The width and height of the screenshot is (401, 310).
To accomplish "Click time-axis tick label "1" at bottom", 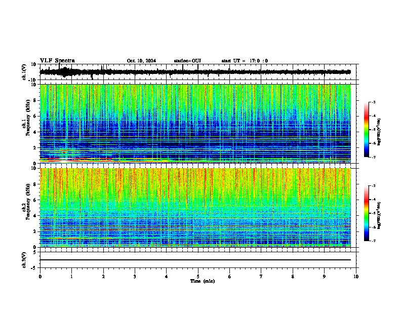I will click(71, 277).
